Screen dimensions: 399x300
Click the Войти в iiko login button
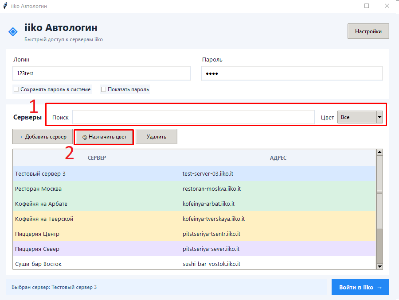360,287
